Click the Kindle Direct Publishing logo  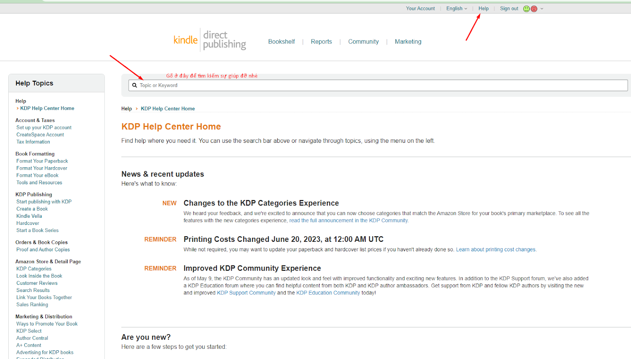(210, 40)
